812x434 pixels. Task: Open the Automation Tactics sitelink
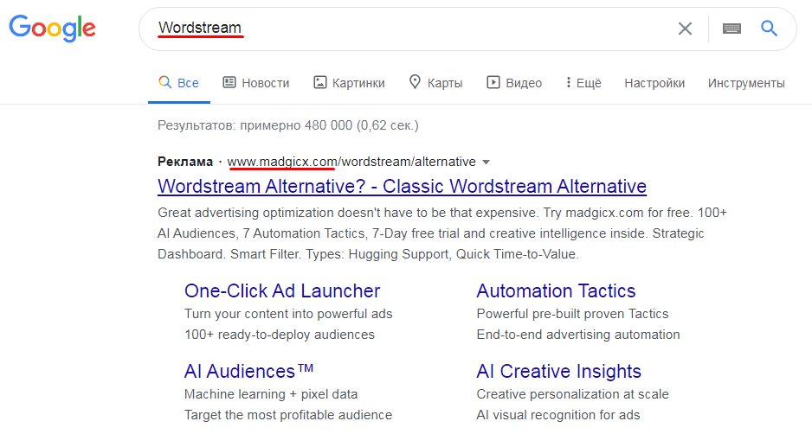pos(556,290)
